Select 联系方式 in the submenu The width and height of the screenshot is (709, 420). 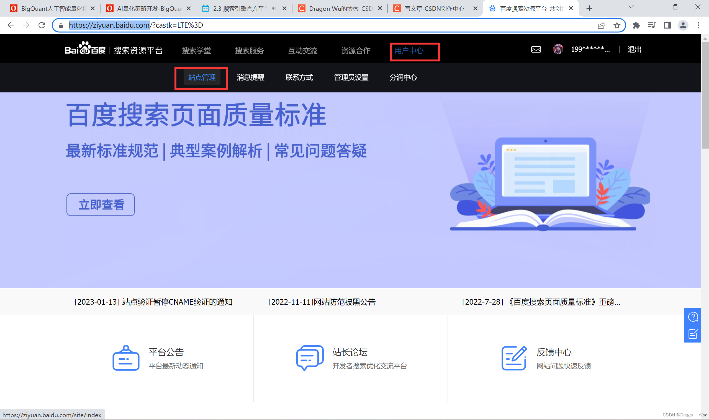click(299, 77)
